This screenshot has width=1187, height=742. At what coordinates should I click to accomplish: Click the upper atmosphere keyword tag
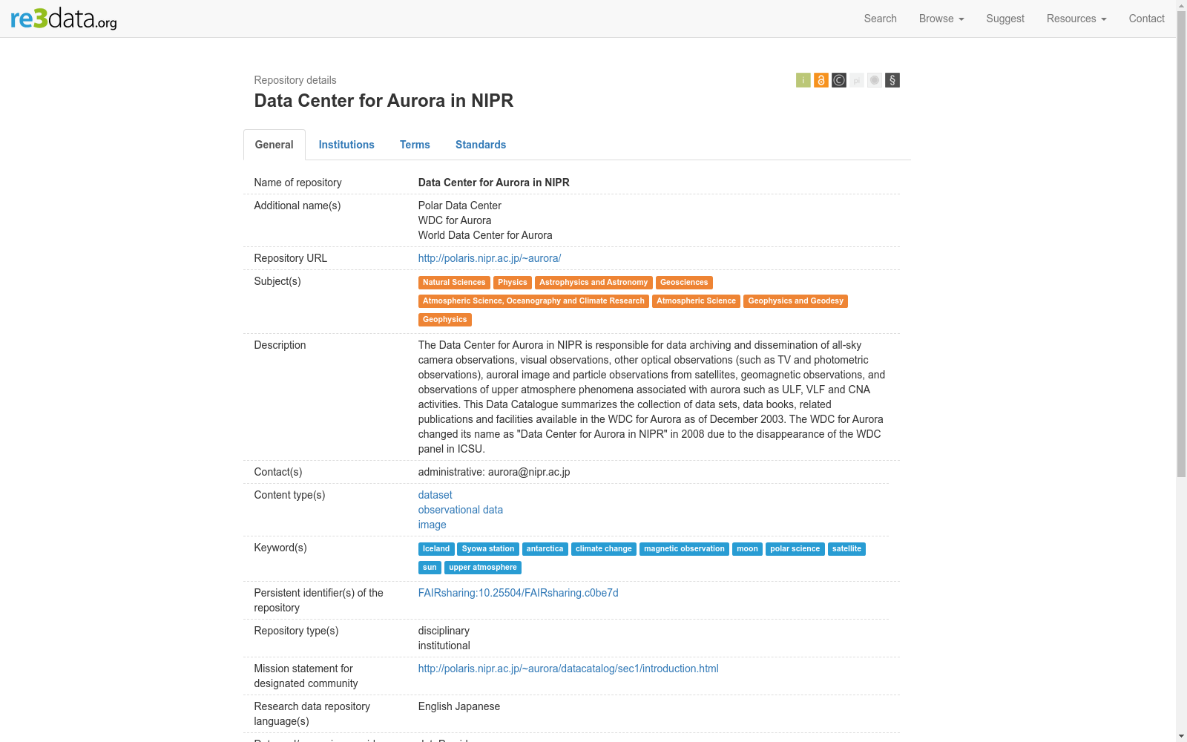tap(483, 568)
